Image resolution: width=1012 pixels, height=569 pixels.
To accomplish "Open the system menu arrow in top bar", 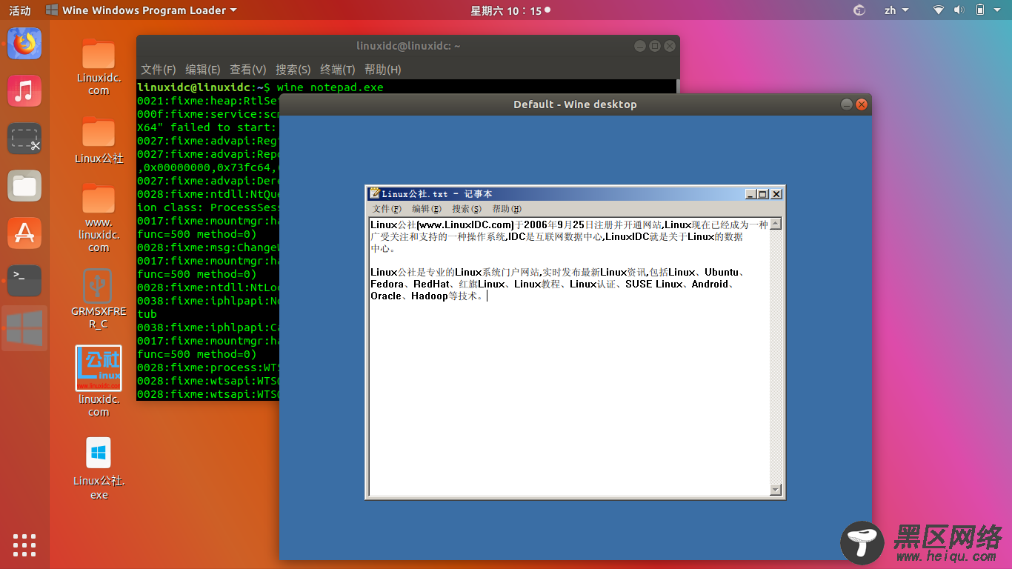I will click(x=997, y=10).
